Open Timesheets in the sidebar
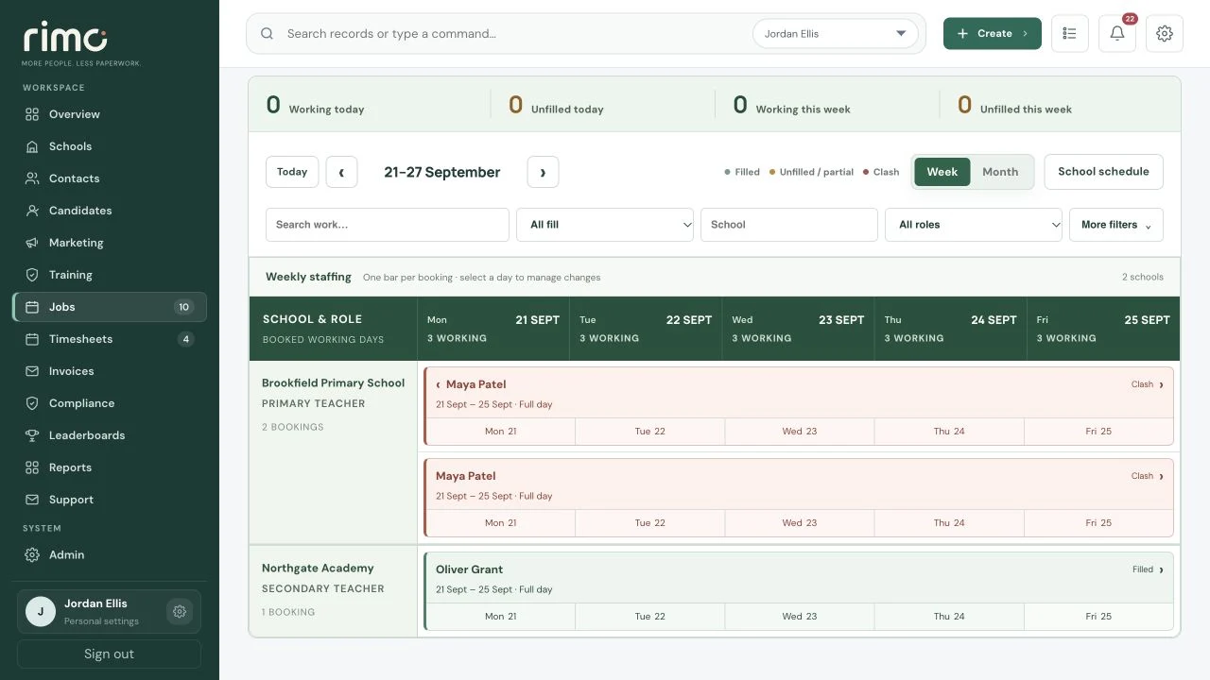The image size is (1210, 680). (x=110, y=339)
